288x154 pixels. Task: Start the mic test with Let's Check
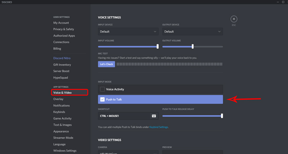click(107, 64)
